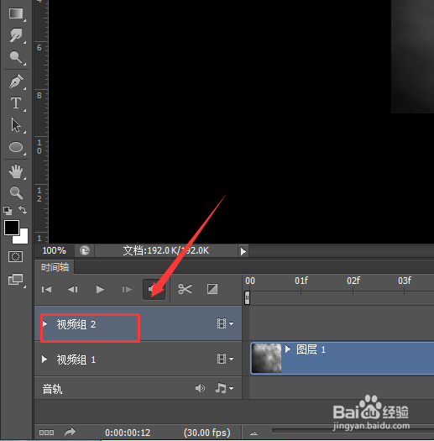
Task: Play the timeline
Action: pos(100,289)
